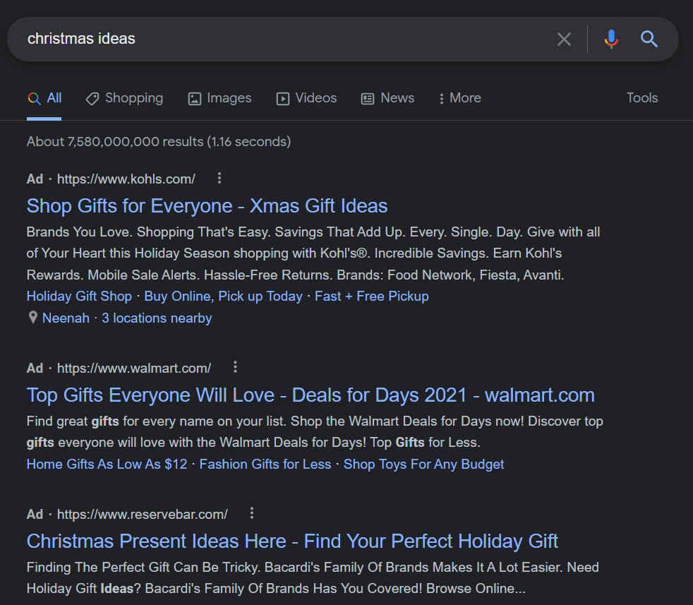Open 'Shop Gifts for Everyone - Xmas Gift Ideas'

(207, 205)
